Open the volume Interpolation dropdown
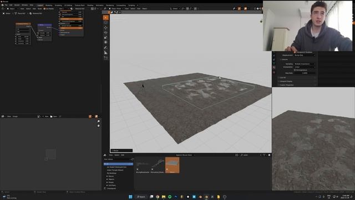Image resolution: width=355 pixels, height=200 pixels. click(x=305, y=67)
